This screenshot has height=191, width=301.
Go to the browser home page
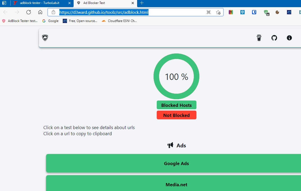coord(40,12)
